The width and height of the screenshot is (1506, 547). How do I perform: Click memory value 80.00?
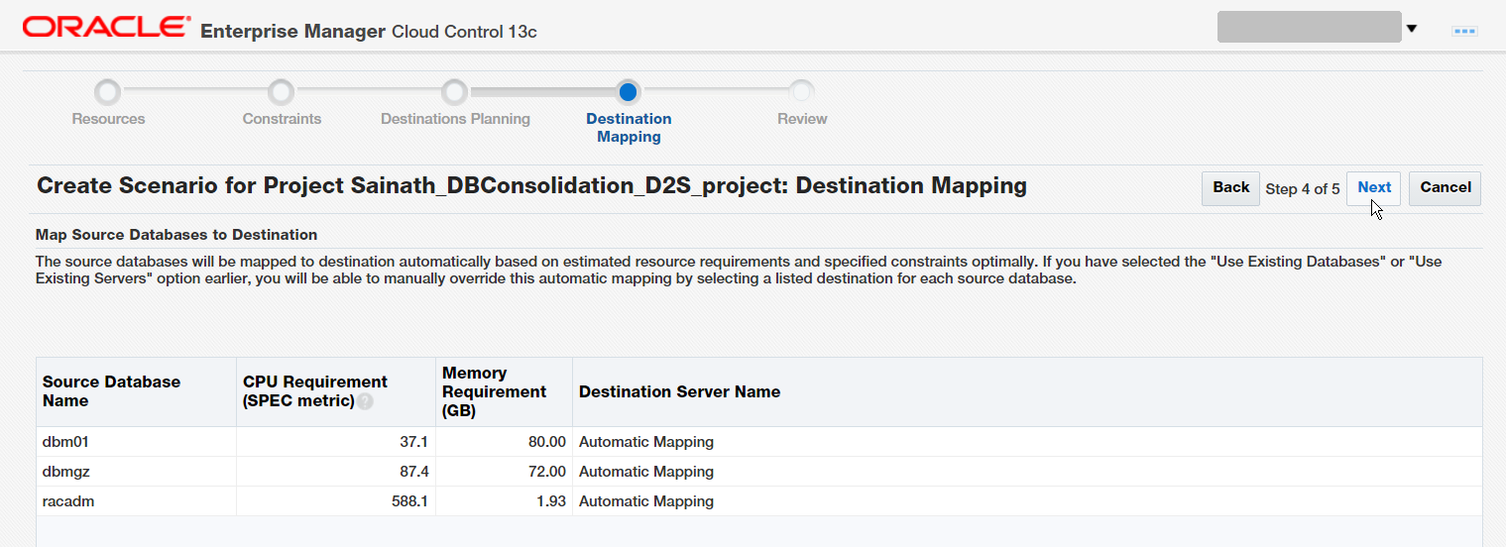[547, 442]
